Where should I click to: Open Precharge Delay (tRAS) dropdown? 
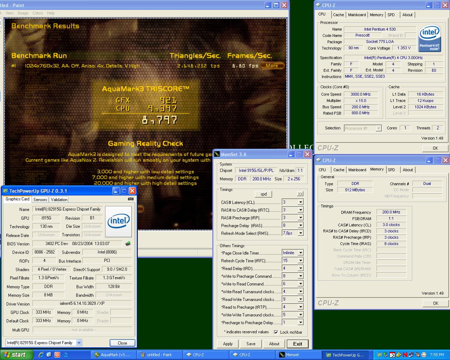pyautogui.click(x=301, y=225)
